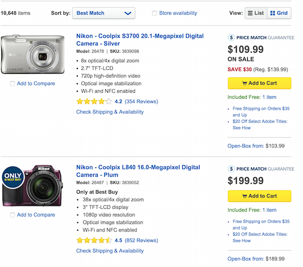The height and width of the screenshot is (267, 303).
Task: Open the 354 Reviews link
Action: [141, 101]
